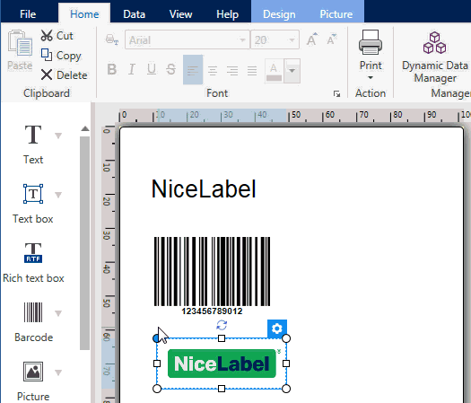Select the NiceLabel text object on label
This screenshot has width=471, height=403.
pos(204,189)
